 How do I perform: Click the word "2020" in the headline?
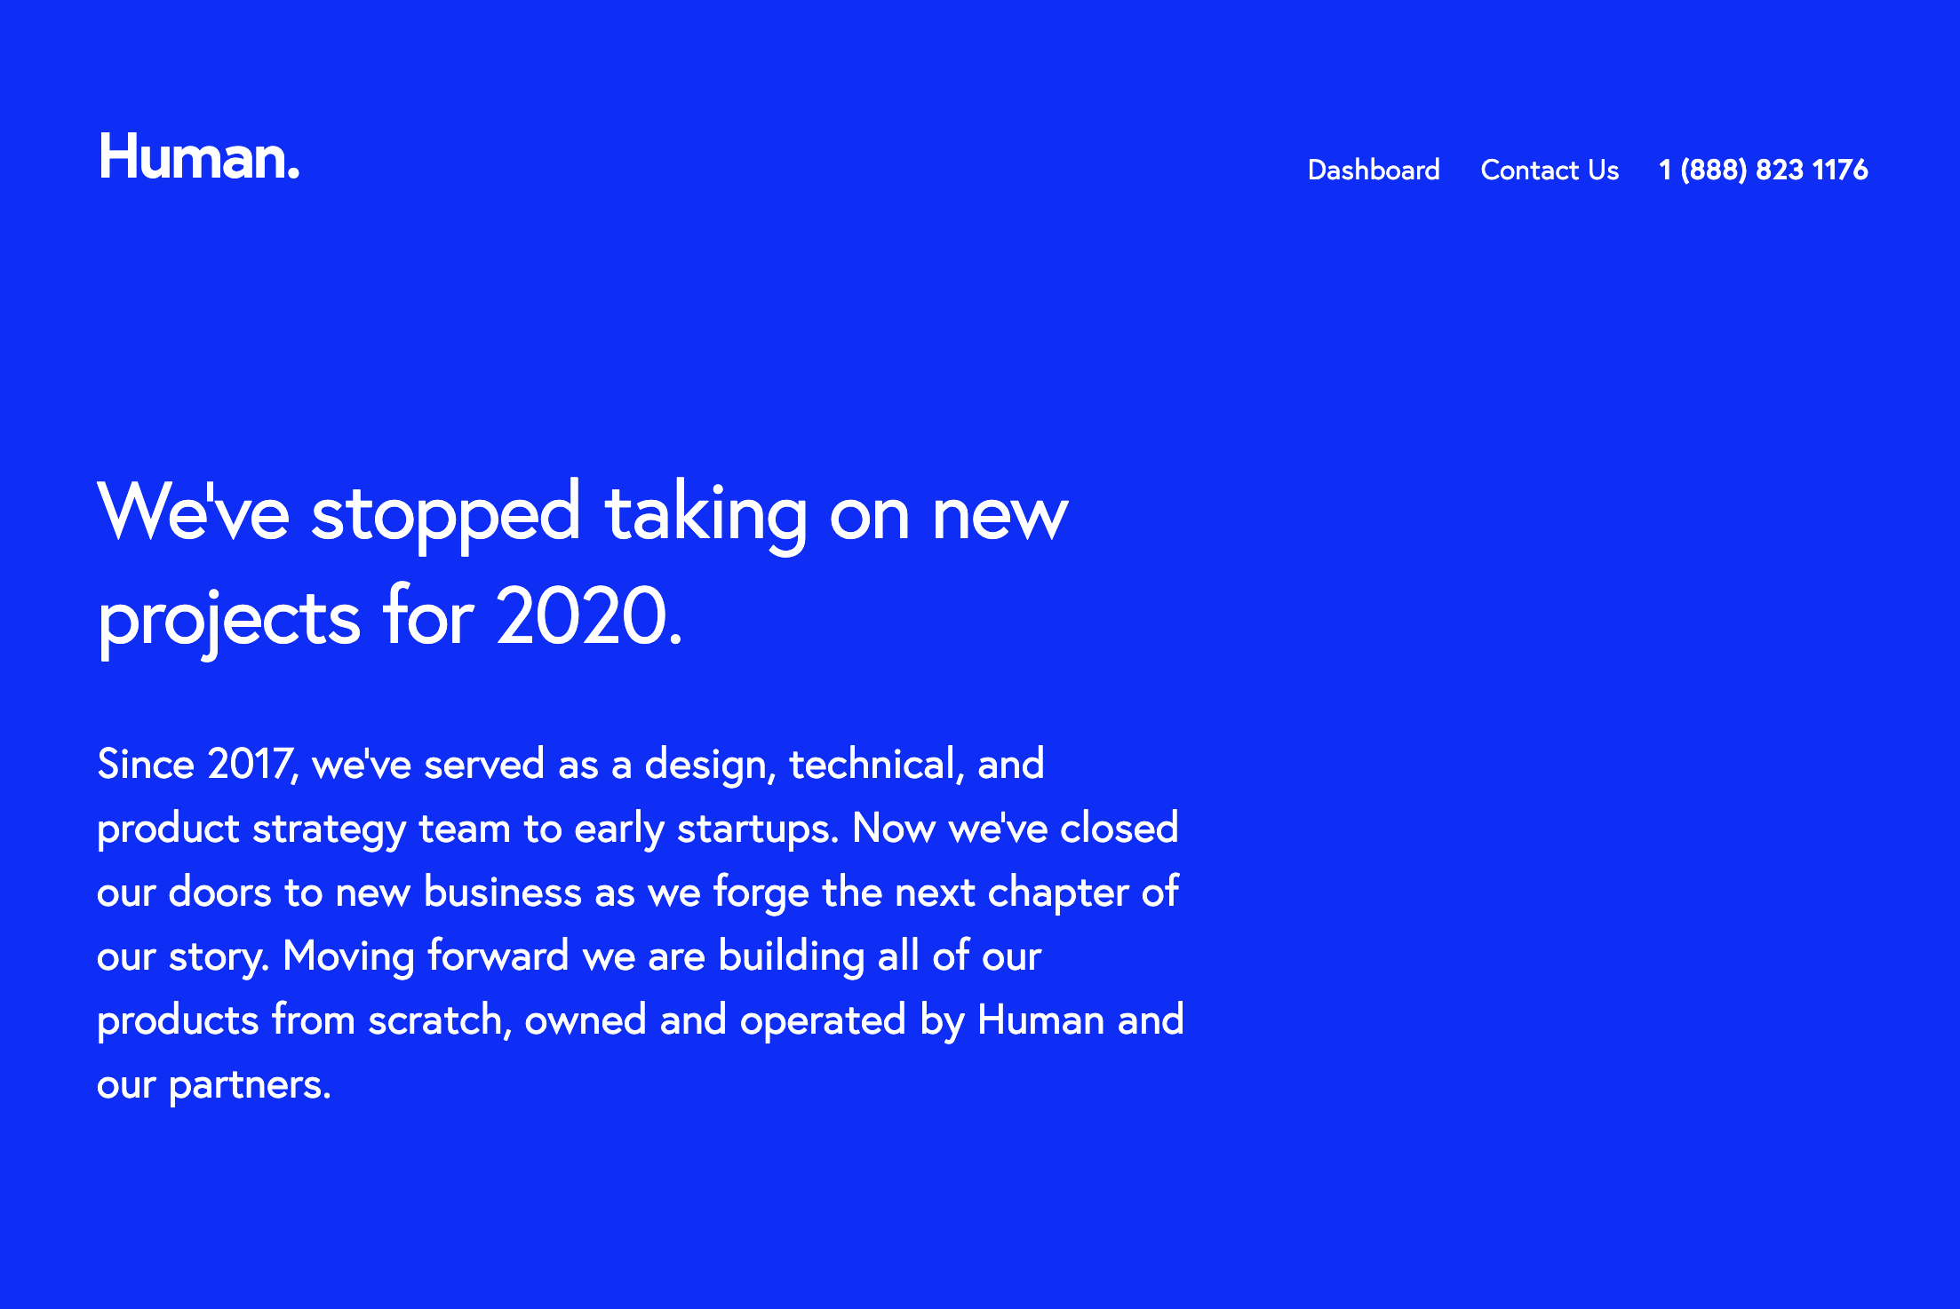[582, 616]
